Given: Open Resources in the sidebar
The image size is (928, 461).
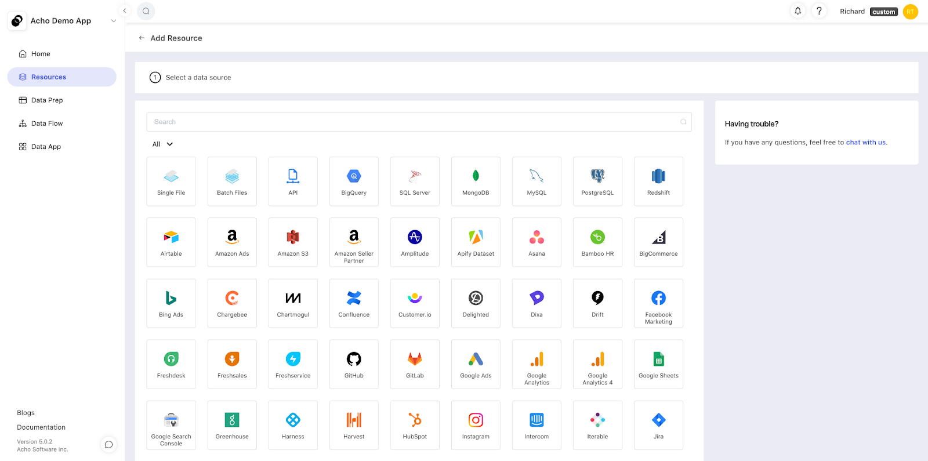Looking at the screenshot, I should [61, 77].
